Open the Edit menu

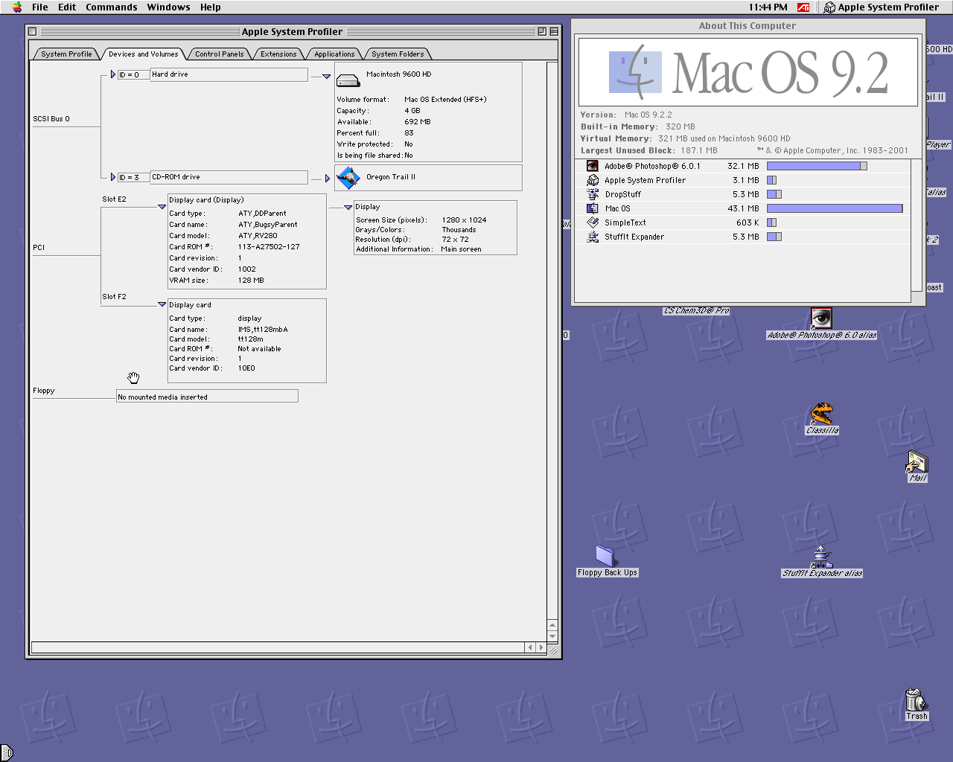[x=67, y=7]
